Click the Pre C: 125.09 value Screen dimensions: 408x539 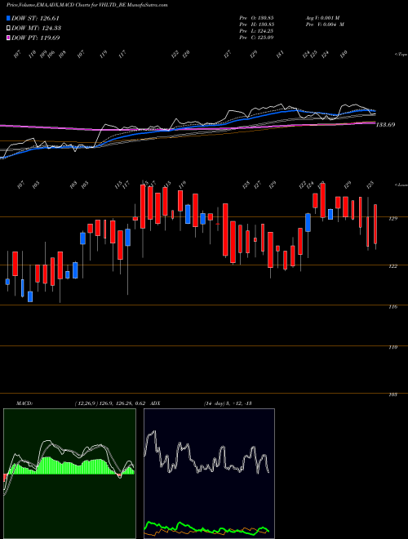click(256, 38)
